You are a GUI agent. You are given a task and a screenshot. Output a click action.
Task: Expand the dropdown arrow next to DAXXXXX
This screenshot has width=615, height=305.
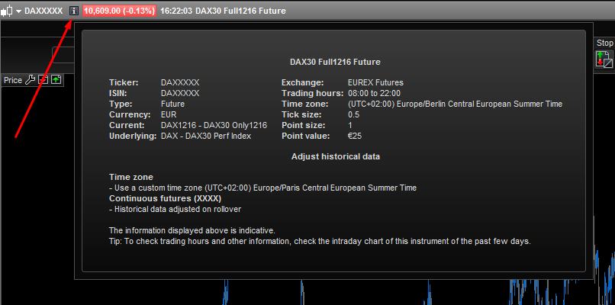tap(18, 11)
